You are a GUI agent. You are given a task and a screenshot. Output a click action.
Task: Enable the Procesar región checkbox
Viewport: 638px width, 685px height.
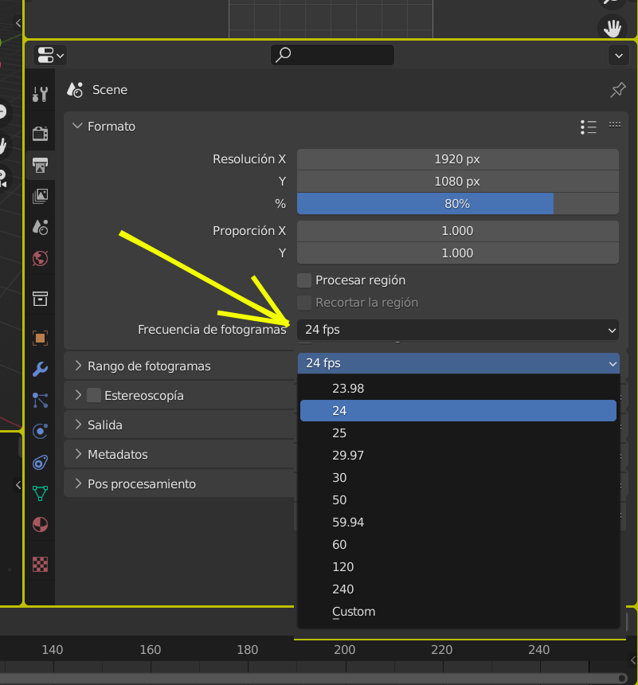(x=304, y=280)
